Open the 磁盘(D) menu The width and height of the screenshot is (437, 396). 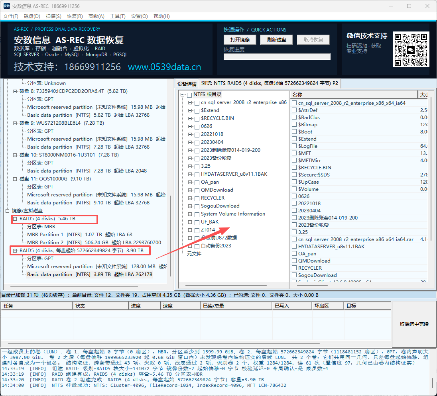click(x=32, y=16)
